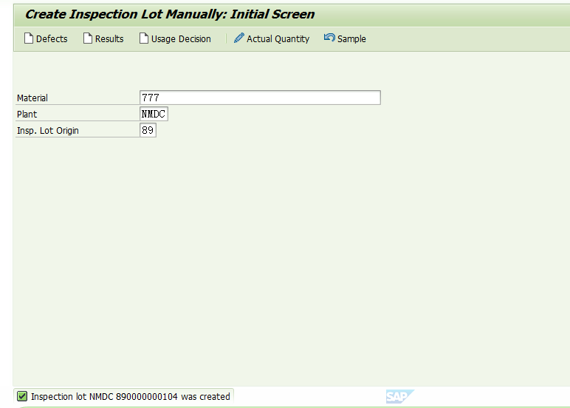Viewport: 570px width, 408px height.
Task: Focus the Plant field containing NMDC
Action: 154,114
